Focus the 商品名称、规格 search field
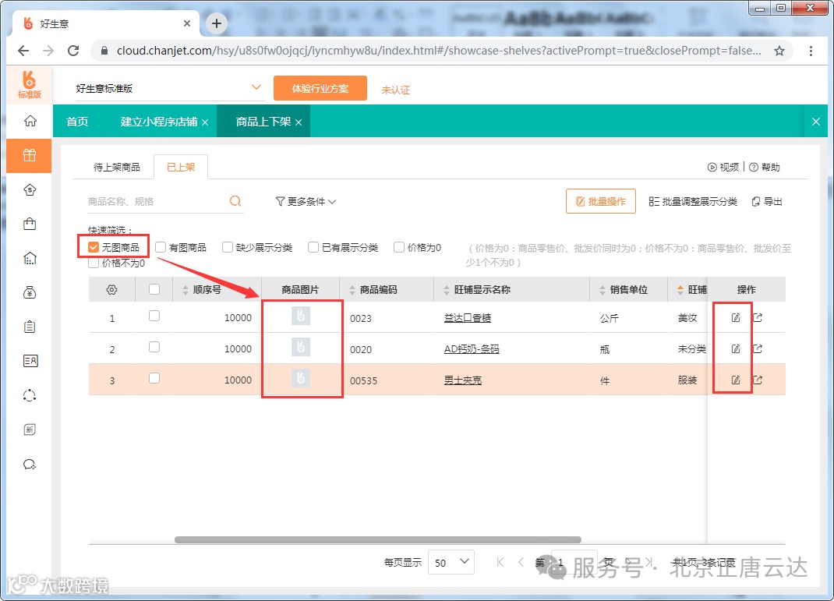The width and height of the screenshot is (834, 601). pyautogui.click(x=157, y=201)
